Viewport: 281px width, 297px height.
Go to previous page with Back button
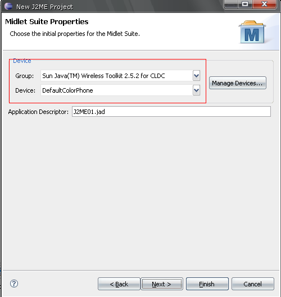tap(119, 284)
